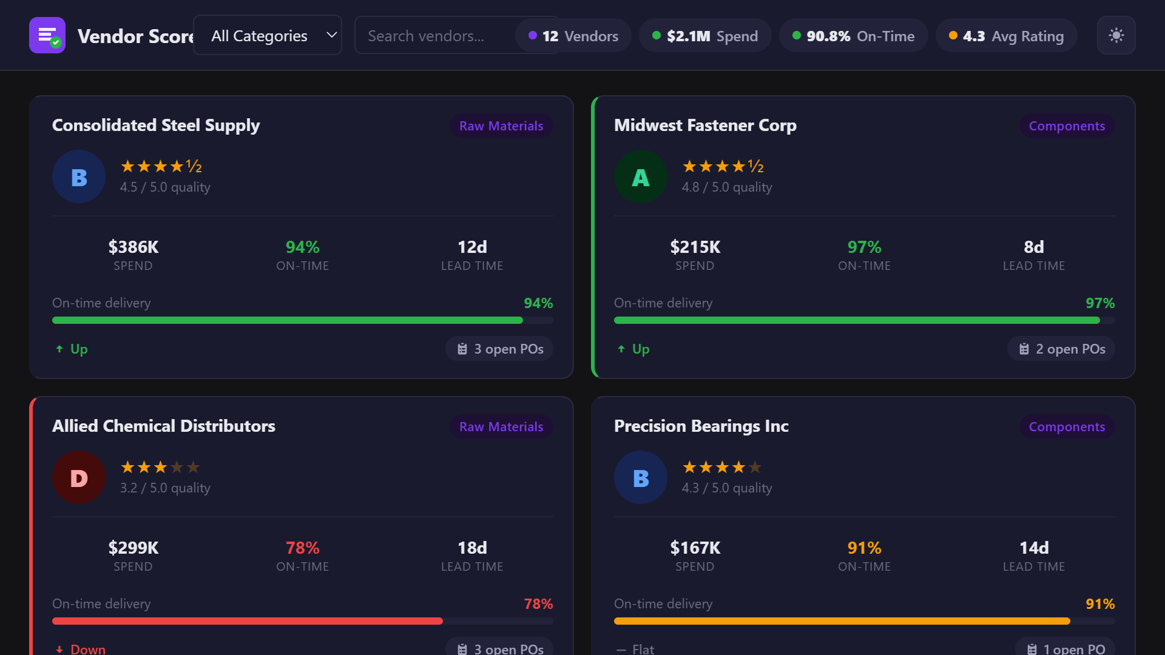Viewport: 1165px width, 655px height.
Task: Click the red grade D badge for Allied Chemical
Action: click(x=78, y=477)
